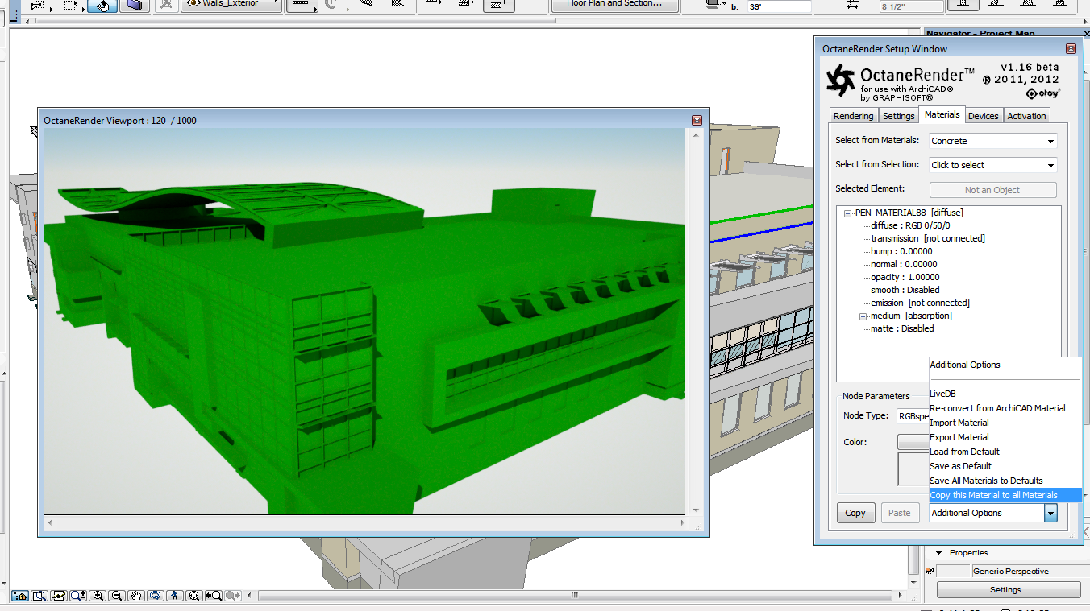Viewport: 1090px width, 611px height.
Task: Open the Select from Selection dropdown
Action: click(992, 165)
